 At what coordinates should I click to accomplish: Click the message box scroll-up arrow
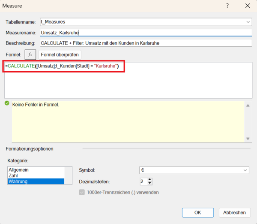tap(247, 105)
